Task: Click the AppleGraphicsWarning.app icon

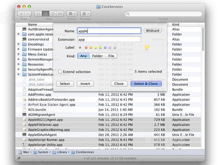Action: tap(24, 130)
